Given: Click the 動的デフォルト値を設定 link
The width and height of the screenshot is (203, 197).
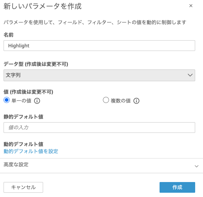Looking at the screenshot, I should (31, 151).
